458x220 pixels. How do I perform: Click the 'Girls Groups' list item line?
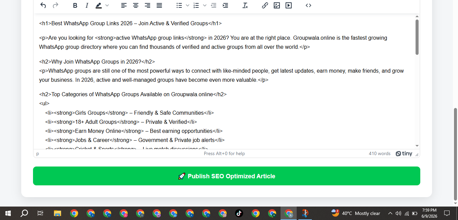click(130, 113)
